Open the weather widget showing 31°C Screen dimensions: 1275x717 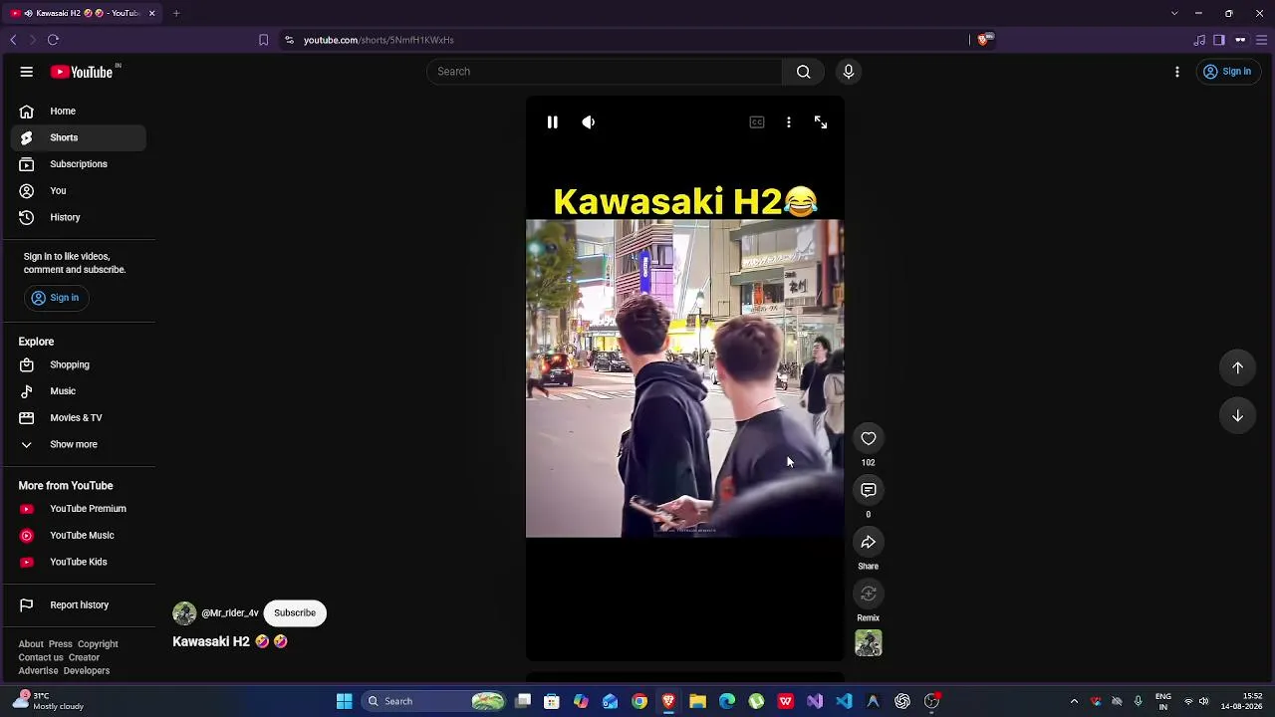tap(50, 701)
